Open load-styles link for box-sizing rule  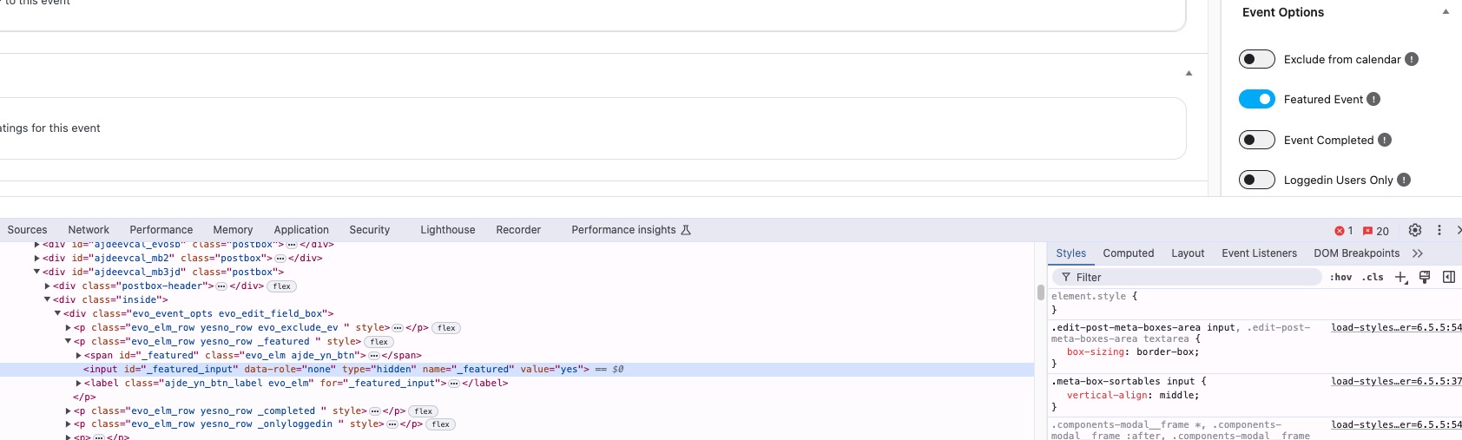click(1396, 328)
